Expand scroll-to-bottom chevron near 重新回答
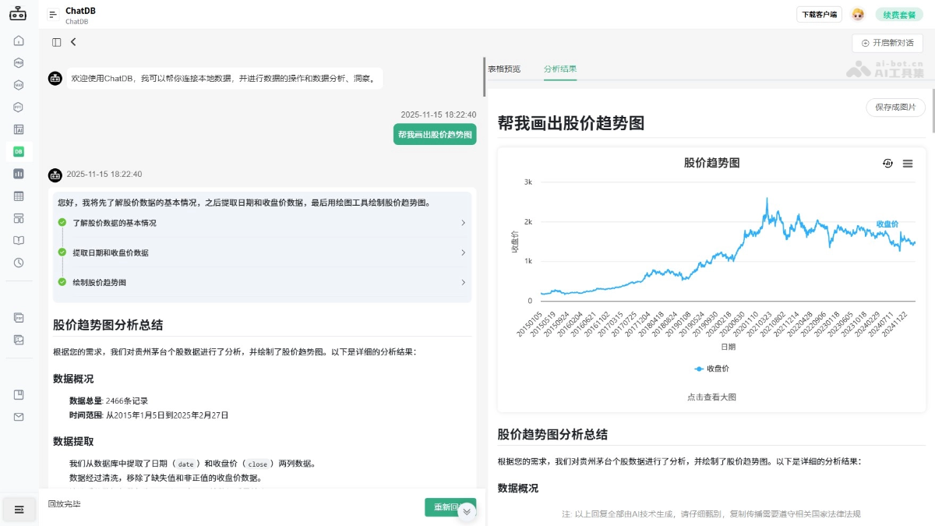The width and height of the screenshot is (935, 526). pos(467,512)
